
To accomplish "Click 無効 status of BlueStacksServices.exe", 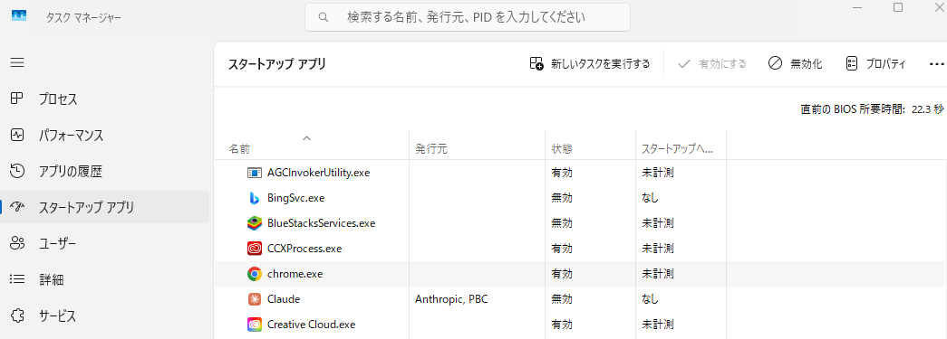I will 562,223.
